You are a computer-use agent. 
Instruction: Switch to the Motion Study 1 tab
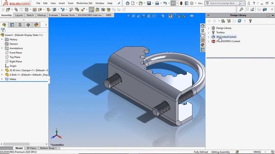click(48, 148)
